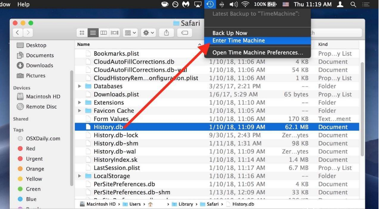Select list view toggle in toolbar

tap(93, 33)
